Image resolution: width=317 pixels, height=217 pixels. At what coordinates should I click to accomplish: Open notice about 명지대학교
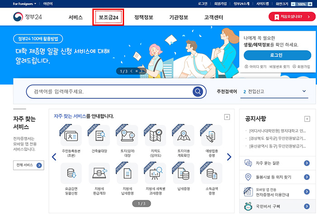277,131
